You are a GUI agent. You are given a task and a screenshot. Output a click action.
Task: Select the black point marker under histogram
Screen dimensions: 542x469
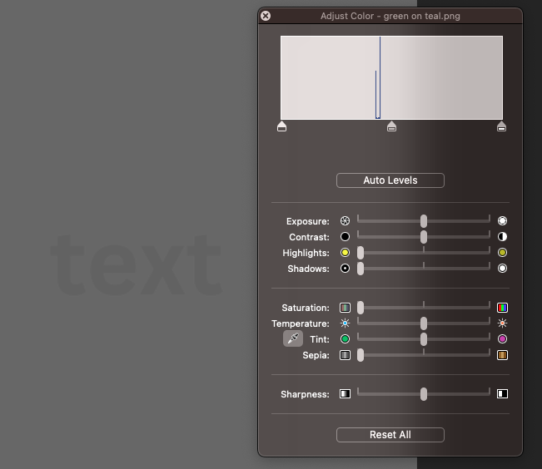tap(281, 126)
